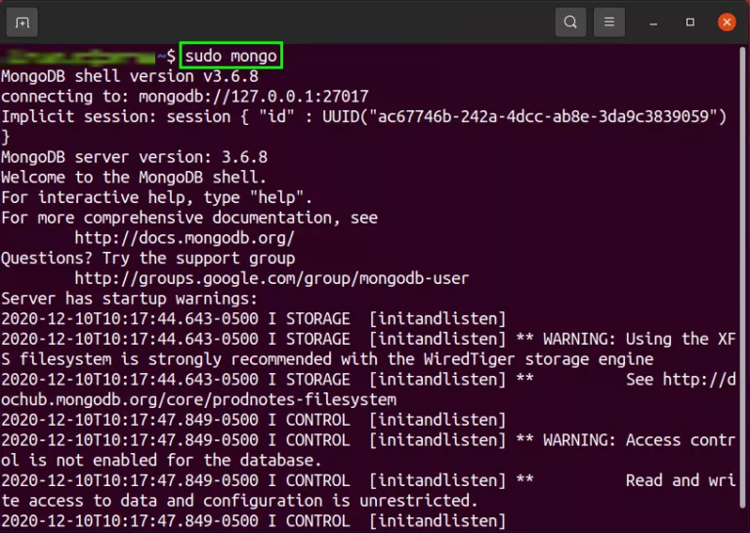Open the docs.mongodb.org documentation link
This screenshot has height=533, width=750.
point(184,238)
